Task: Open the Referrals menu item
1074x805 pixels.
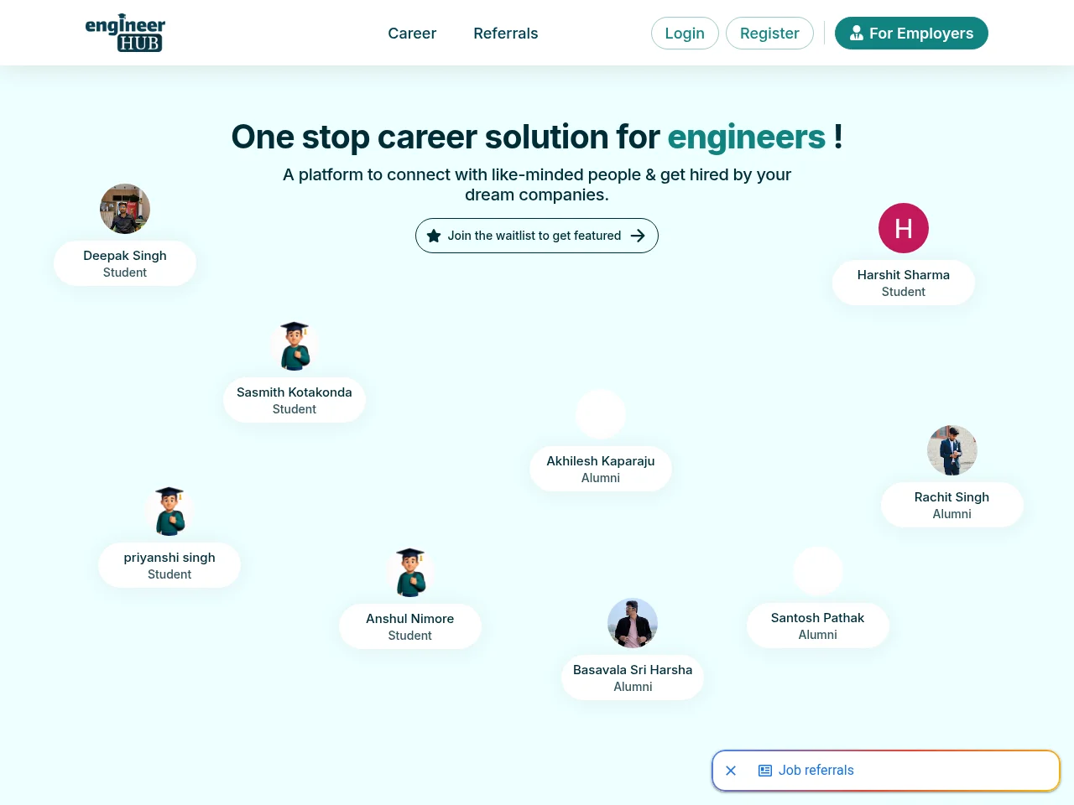Action: (506, 34)
